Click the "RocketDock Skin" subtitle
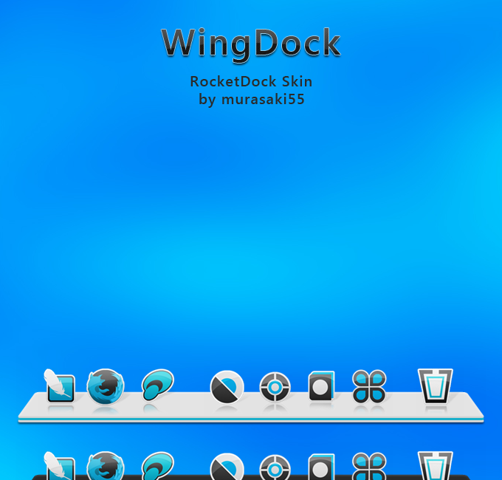Viewport: 502px width, 480px height. tap(251, 81)
